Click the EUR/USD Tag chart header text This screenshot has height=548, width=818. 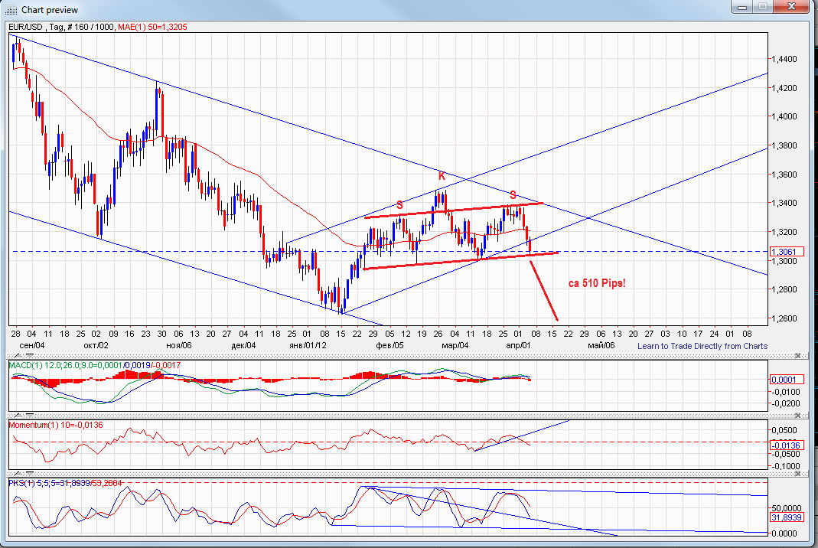pyautogui.click(x=61, y=27)
